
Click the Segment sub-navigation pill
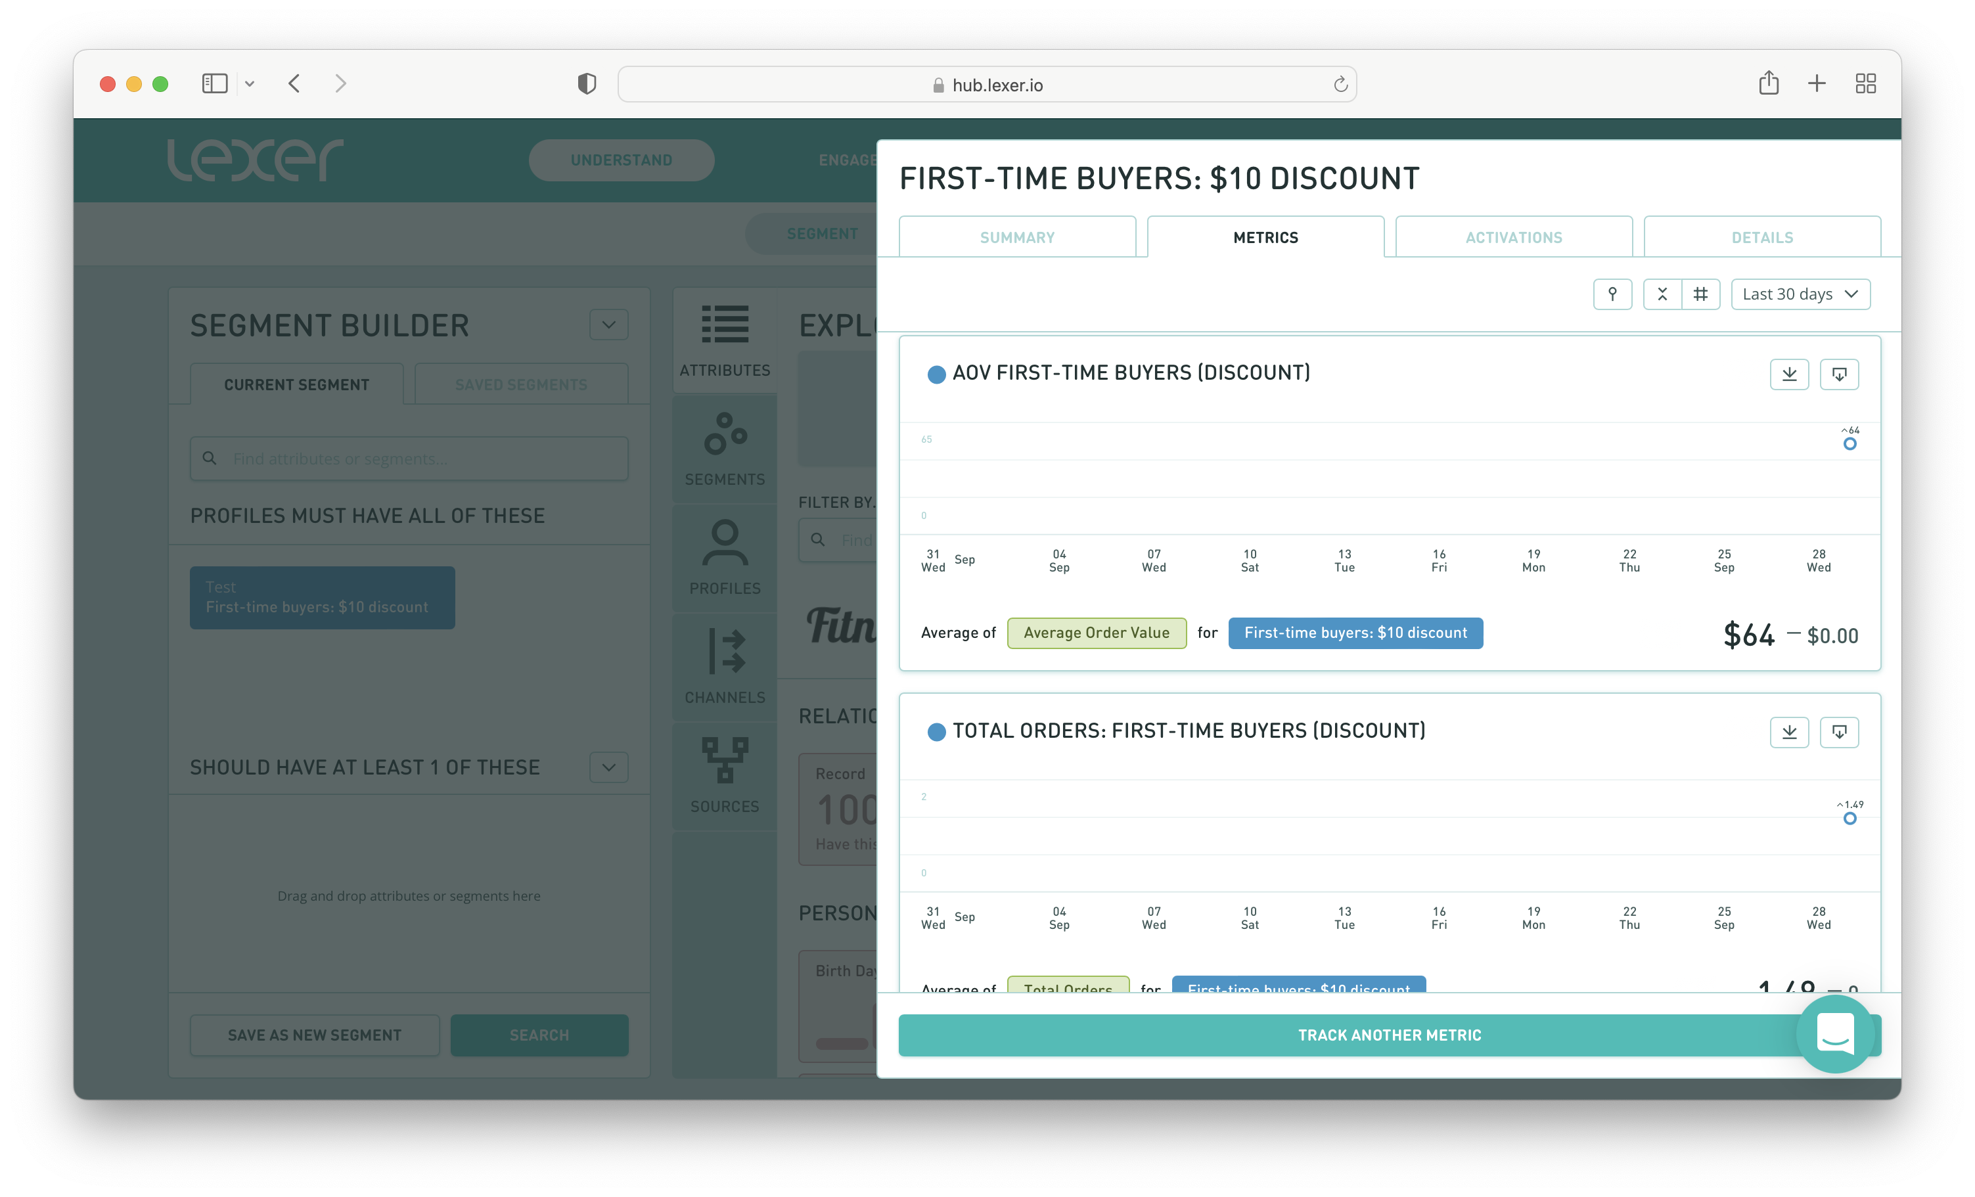click(811, 233)
